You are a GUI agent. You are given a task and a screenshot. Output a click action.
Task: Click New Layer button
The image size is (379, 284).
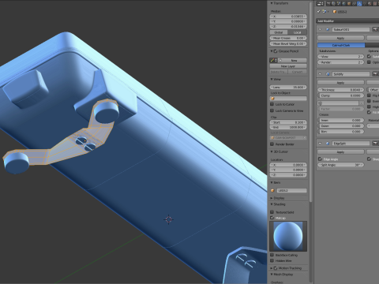(288, 66)
